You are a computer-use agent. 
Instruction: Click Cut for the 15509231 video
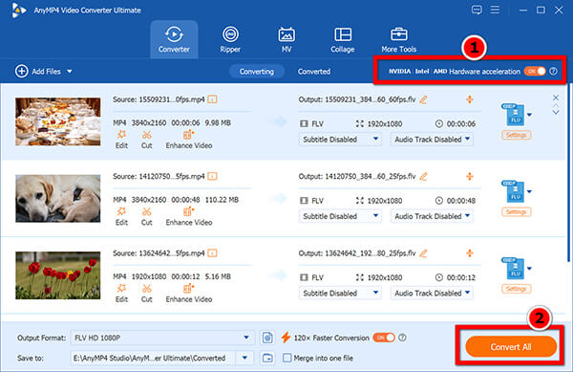[146, 140]
